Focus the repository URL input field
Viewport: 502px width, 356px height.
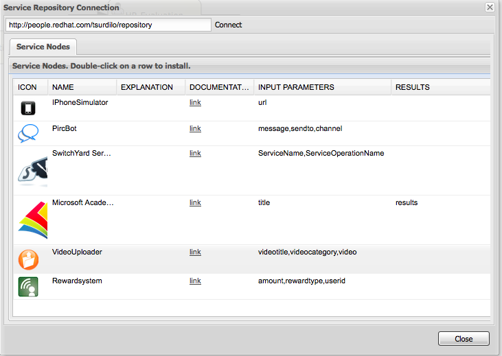pyautogui.click(x=109, y=25)
